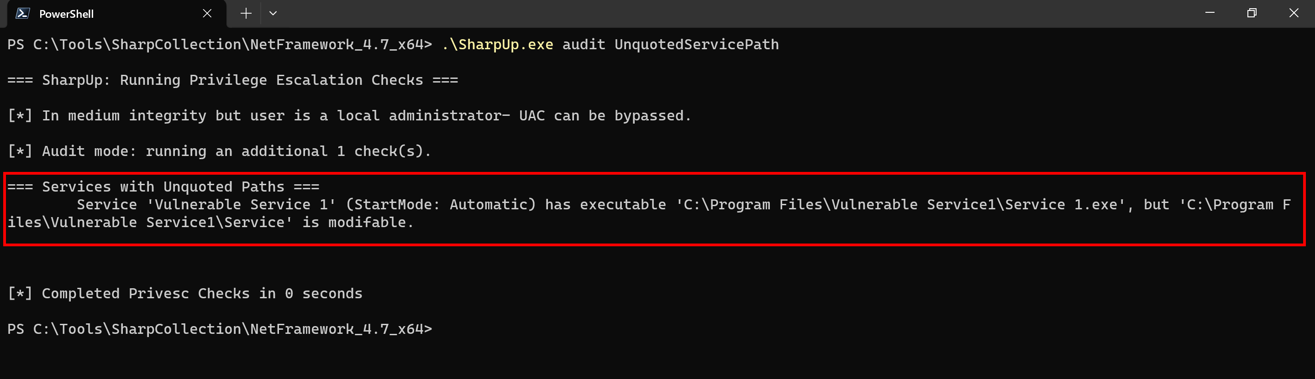The image size is (1315, 379).
Task: Click the word audit in the command
Action: (x=584, y=45)
